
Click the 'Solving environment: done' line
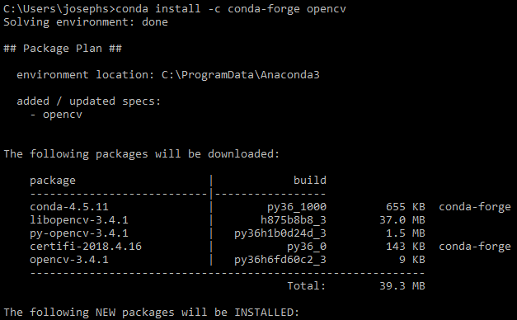(86, 22)
